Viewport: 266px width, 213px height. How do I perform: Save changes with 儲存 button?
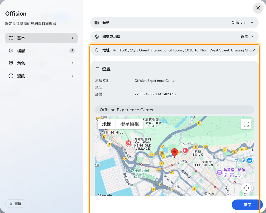tap(247, 205)
